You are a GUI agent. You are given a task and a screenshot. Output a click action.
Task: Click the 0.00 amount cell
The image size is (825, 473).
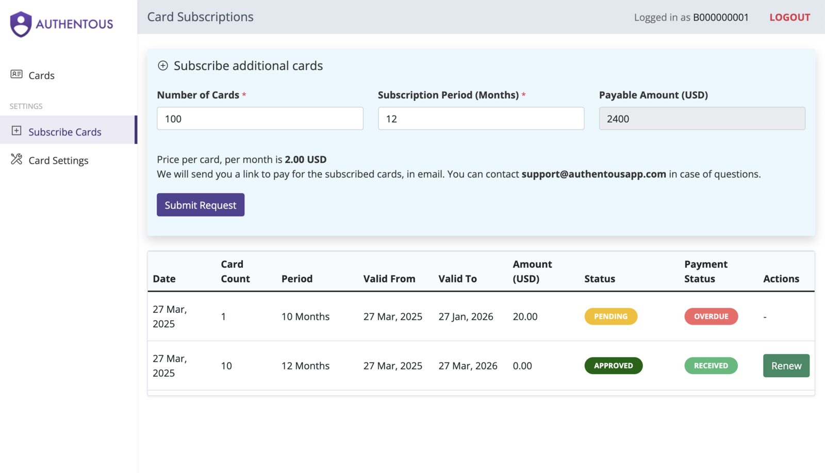click(522, 366)
